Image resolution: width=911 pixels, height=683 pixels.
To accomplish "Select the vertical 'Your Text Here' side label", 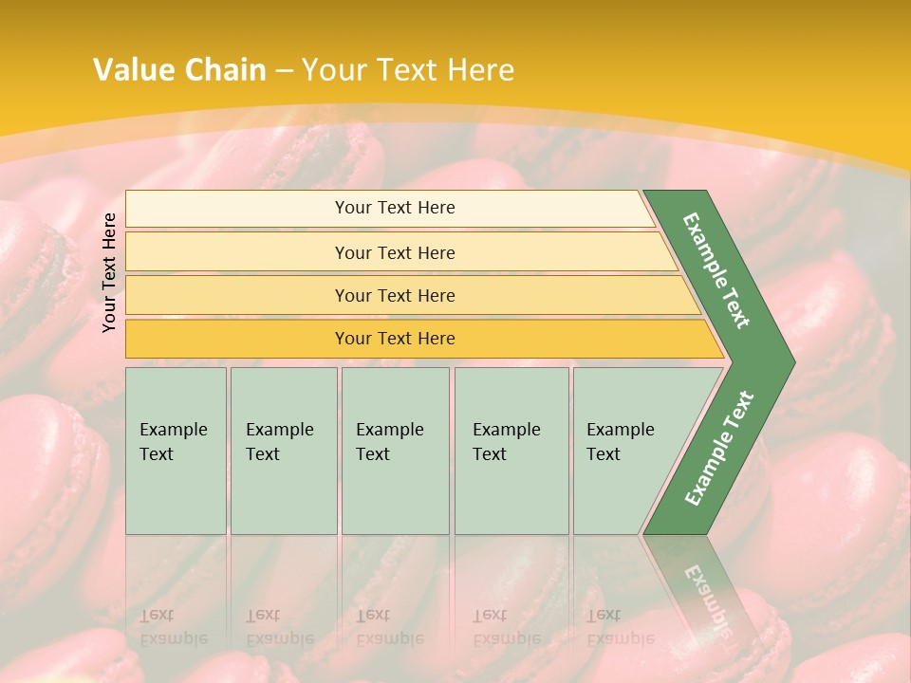I will [109, 272].
